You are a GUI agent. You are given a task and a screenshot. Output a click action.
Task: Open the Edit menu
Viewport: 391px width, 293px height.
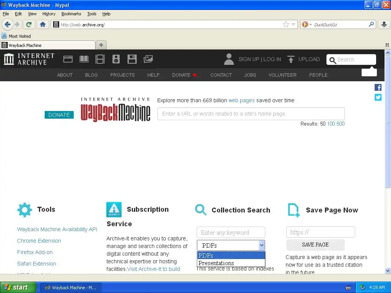[18, 14]
